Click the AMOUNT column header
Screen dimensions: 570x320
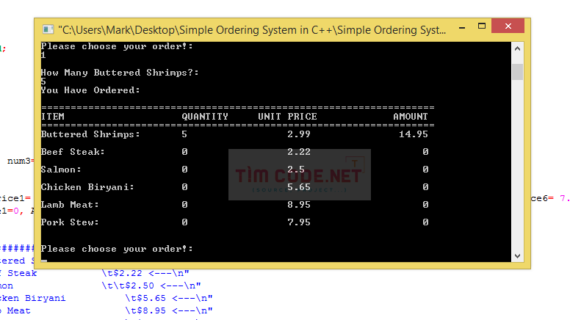click(x=411, y=117)
